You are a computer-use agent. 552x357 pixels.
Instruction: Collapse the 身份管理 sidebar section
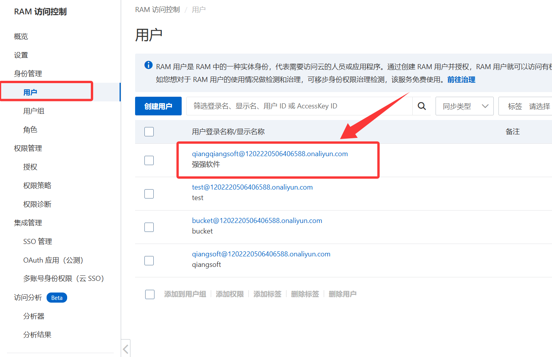28,73
